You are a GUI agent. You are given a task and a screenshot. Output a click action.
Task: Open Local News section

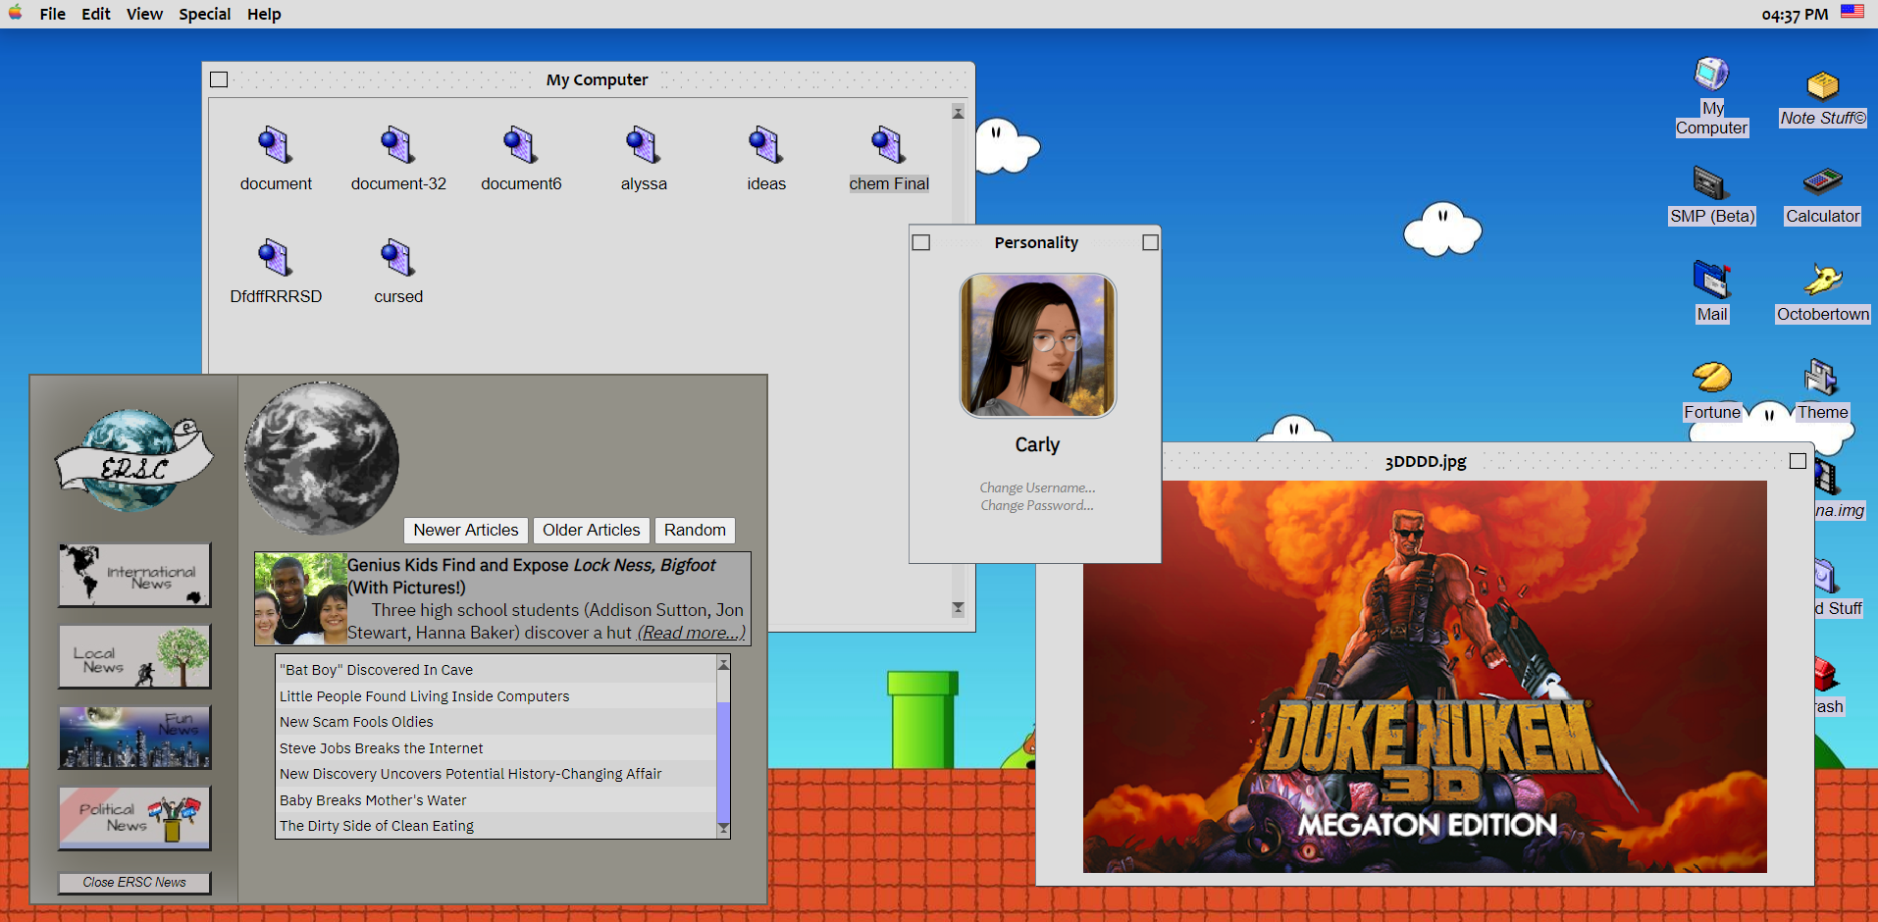134,656
